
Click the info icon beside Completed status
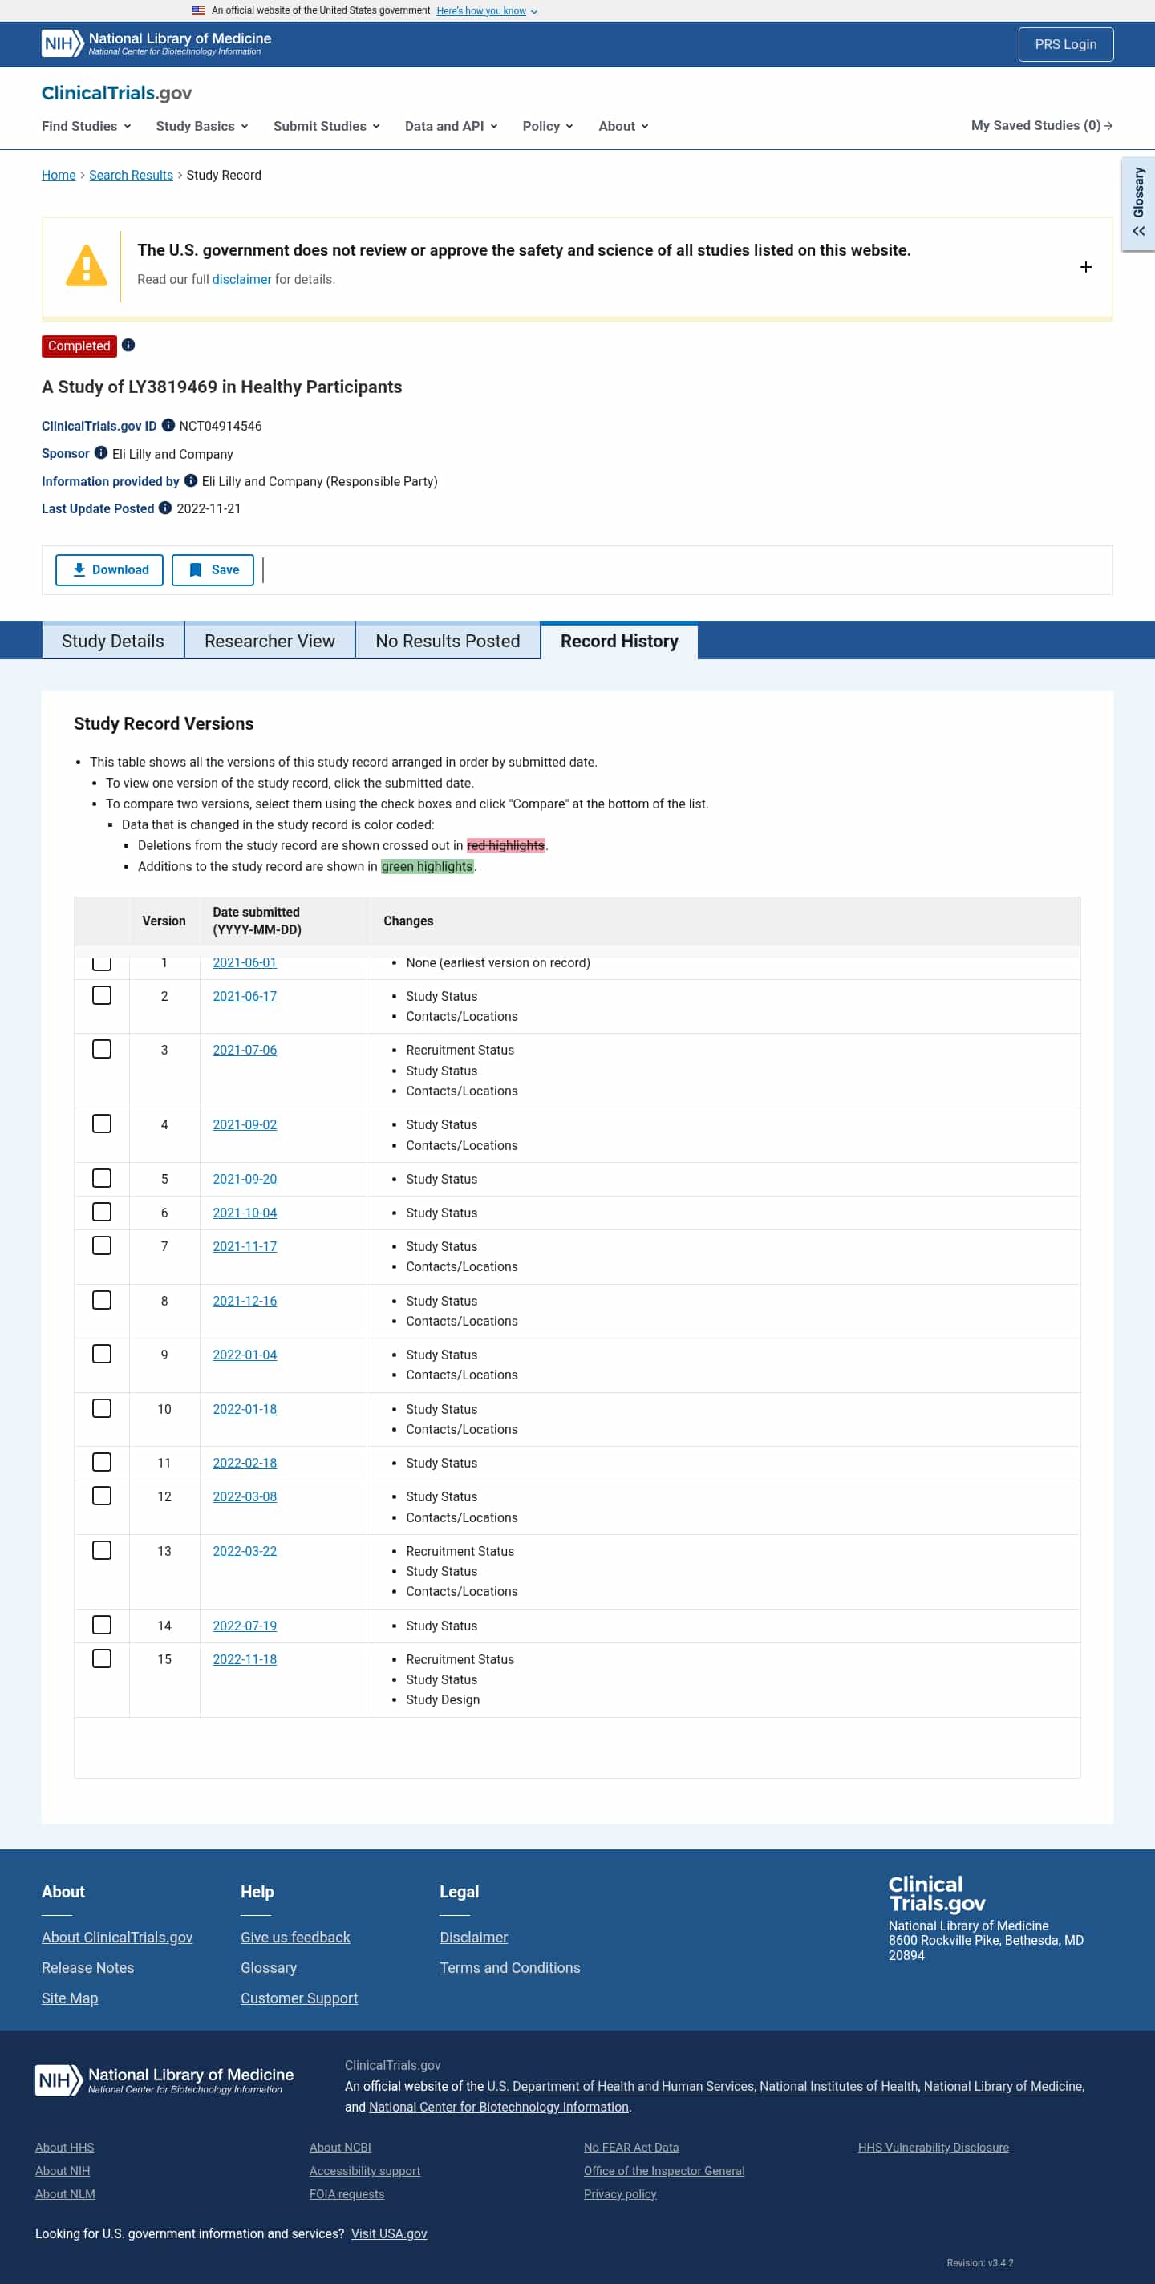click(x=128, y=345)
